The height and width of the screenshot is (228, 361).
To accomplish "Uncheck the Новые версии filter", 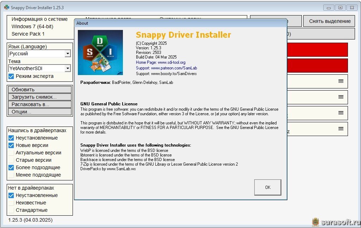I will 11,145.
